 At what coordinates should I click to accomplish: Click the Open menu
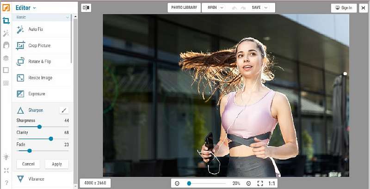tap(213, 8)
